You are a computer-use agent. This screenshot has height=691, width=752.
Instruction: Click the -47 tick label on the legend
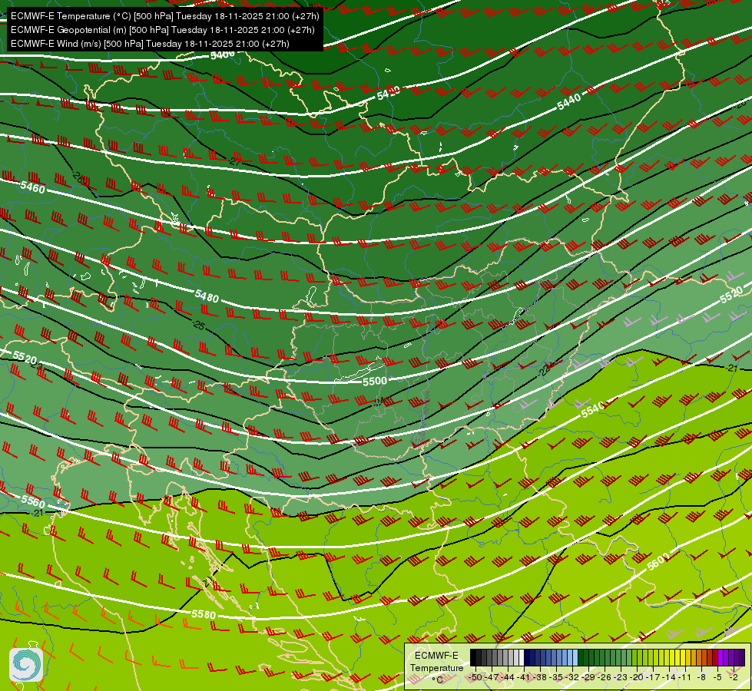pyautogui.click(x=492, y=677)
